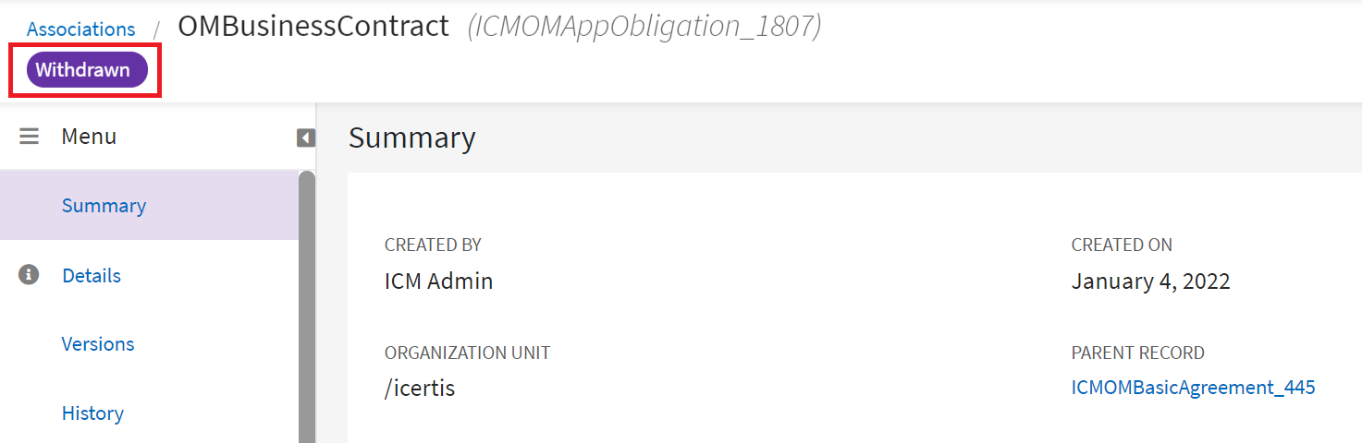Viewport: 1362px width, 443px height.
Task: Click the PARENT RECORD field label
Action: click(1137, 353)
